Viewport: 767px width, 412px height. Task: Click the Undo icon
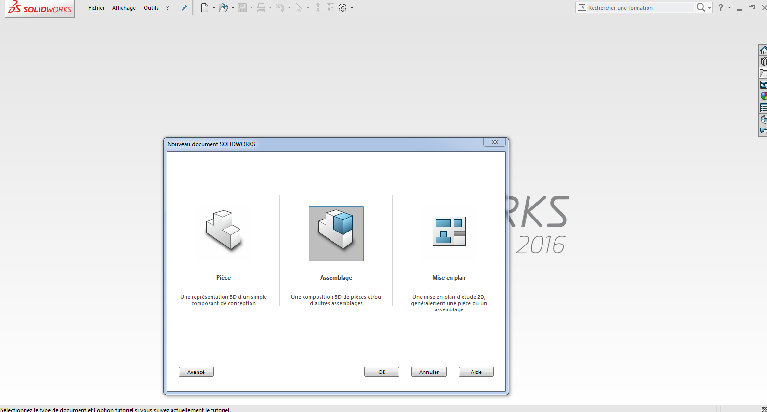click(280, 8)
